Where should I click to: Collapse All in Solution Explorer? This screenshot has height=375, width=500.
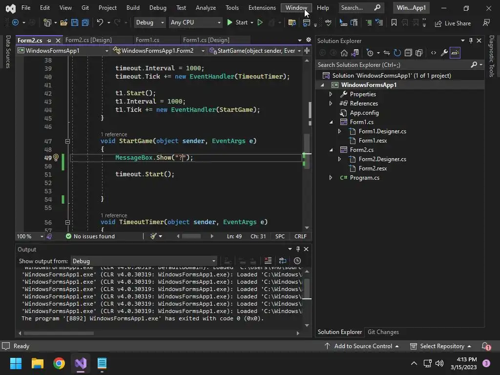pos(408,53)
